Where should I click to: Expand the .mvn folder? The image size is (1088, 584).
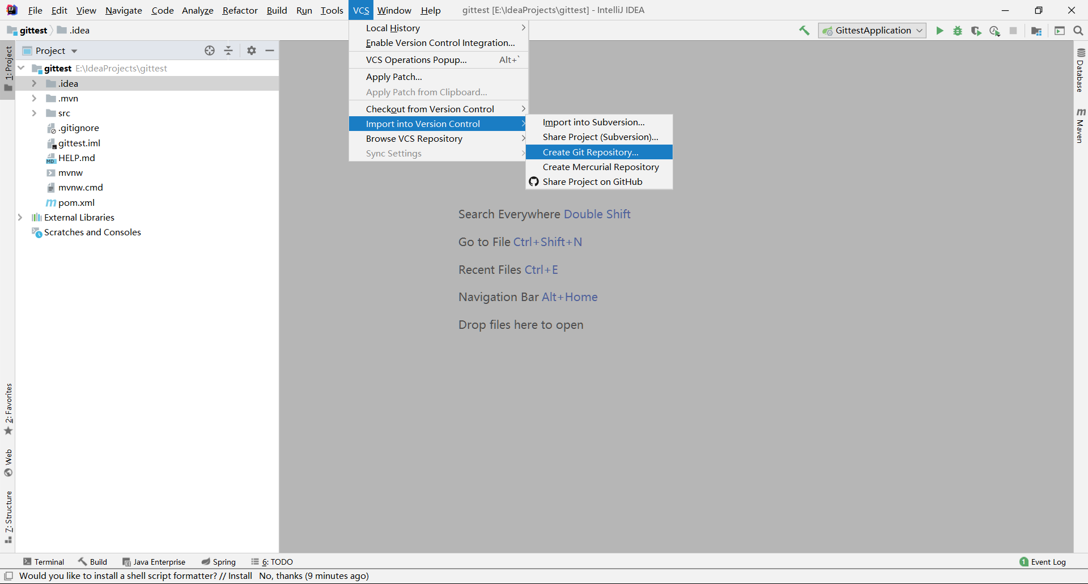point(34,98)
